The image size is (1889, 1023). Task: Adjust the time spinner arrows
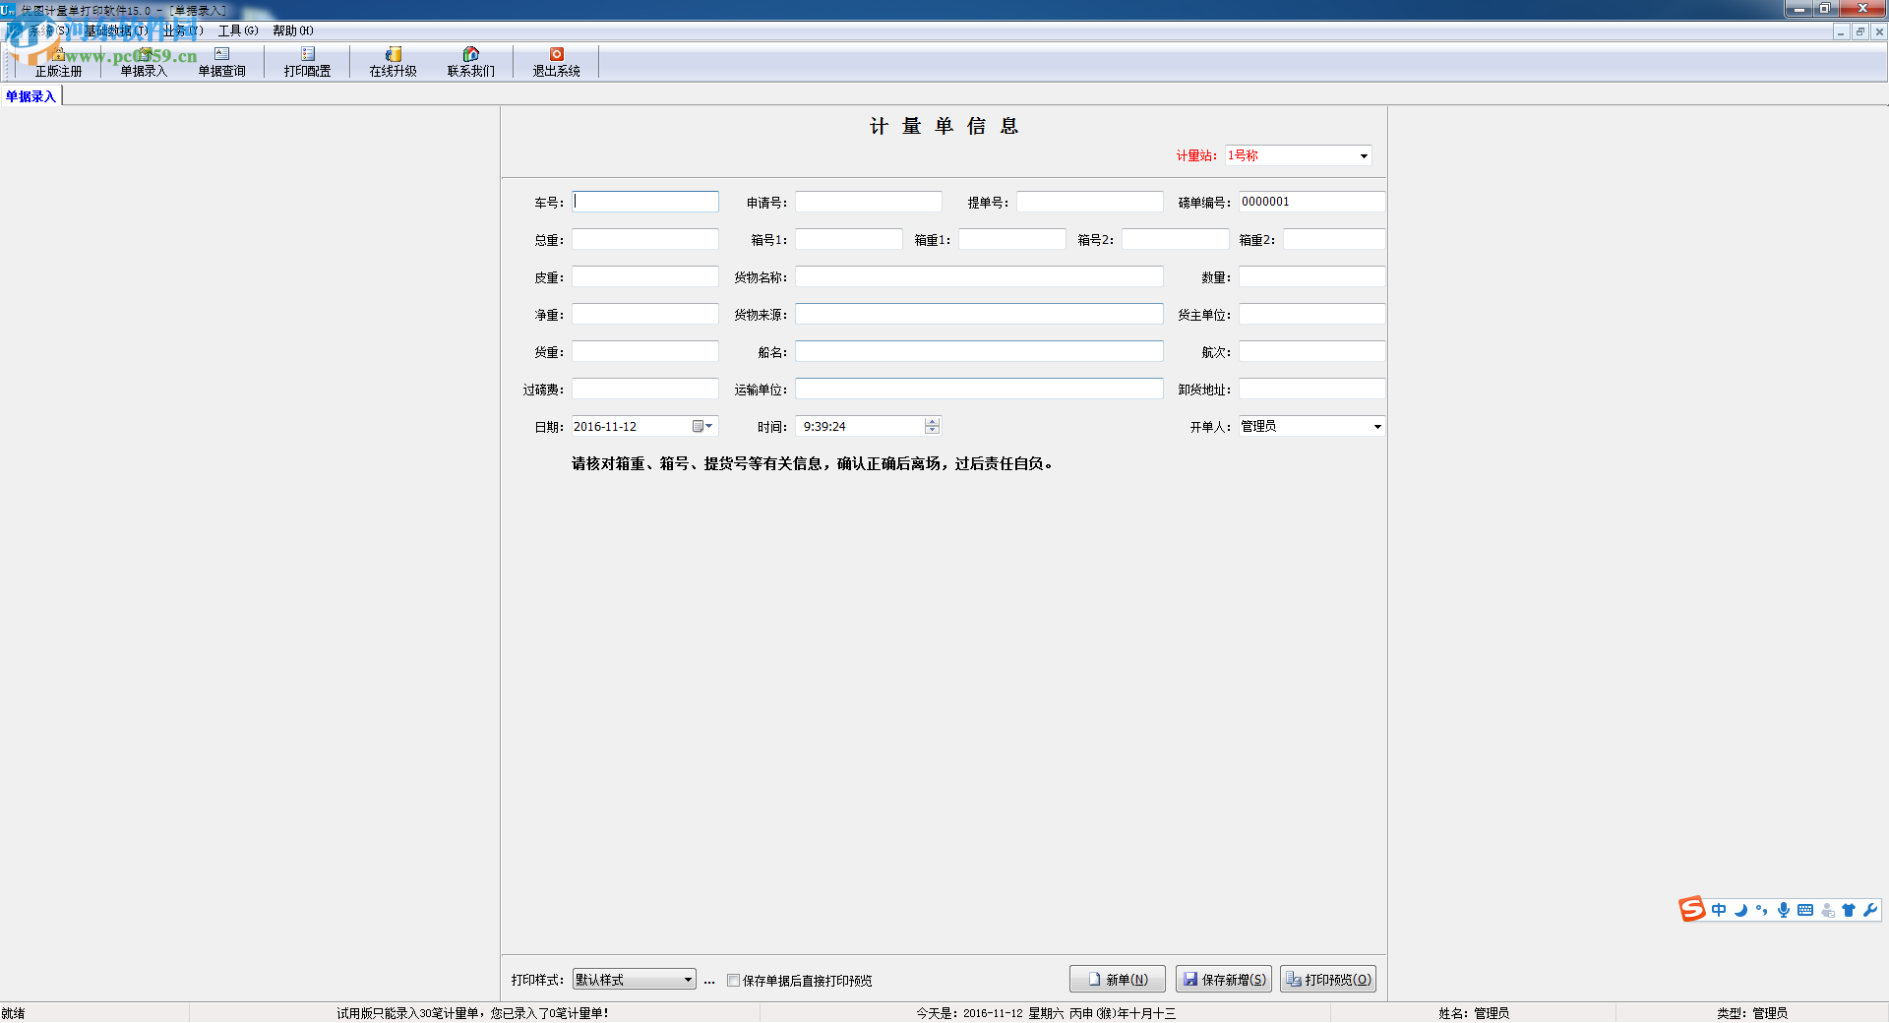pyautogui.click(x=933, y=426)
